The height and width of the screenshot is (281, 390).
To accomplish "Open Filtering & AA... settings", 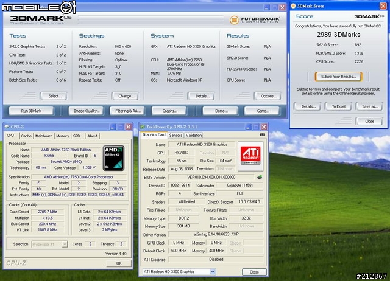I will 128,111.
